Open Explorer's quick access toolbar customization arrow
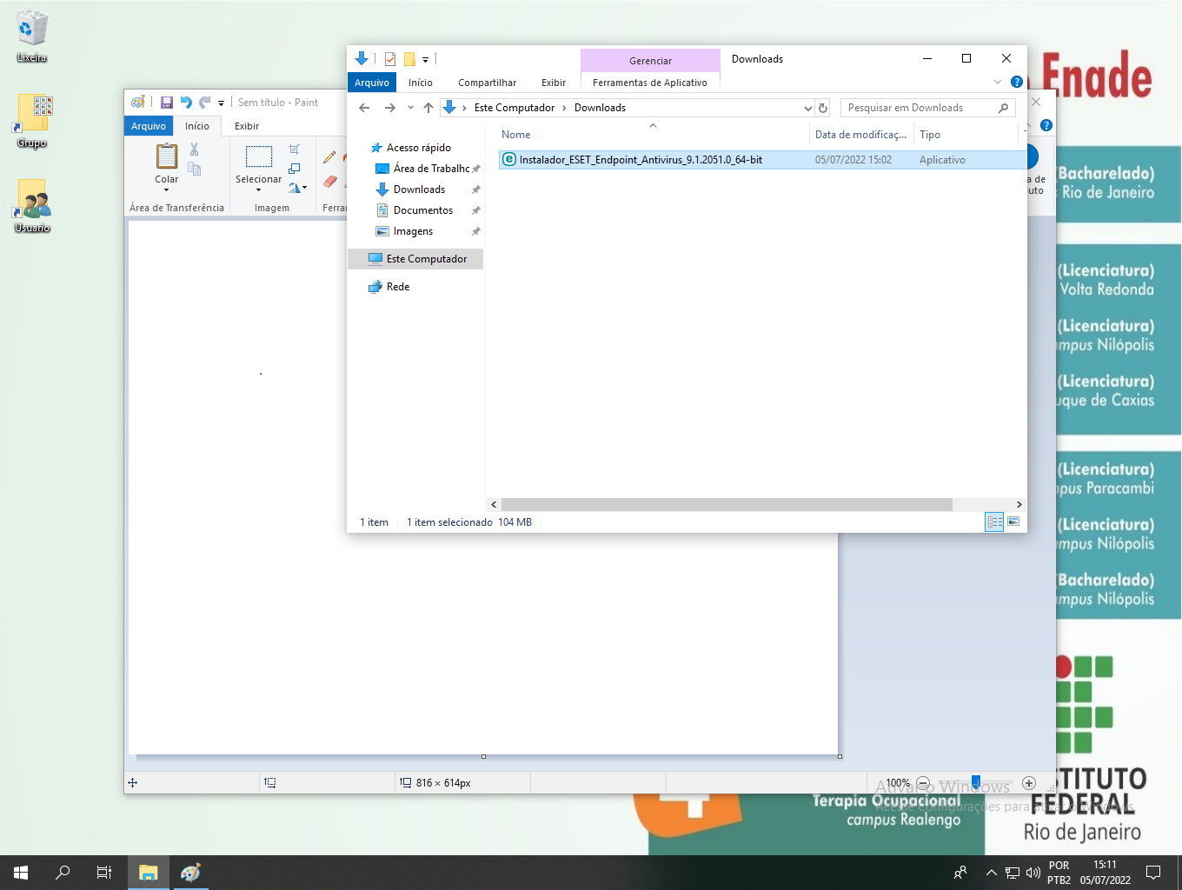This screenshot has height=890, width=1182. 425,60
